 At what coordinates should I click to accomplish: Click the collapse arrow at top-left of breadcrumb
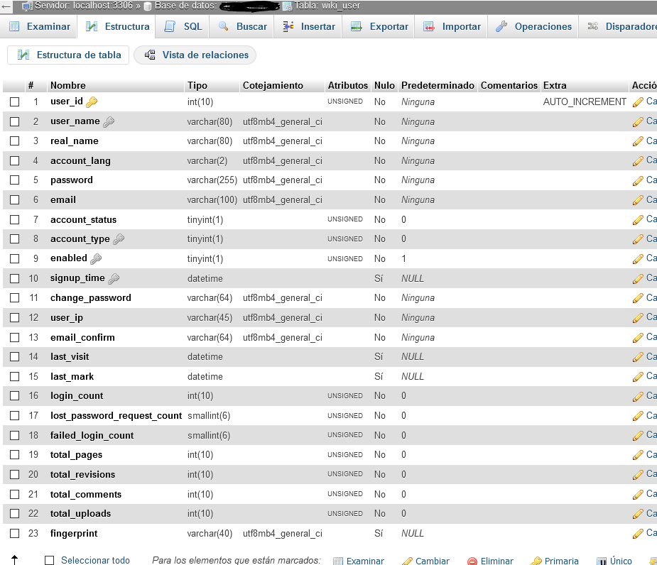[6, 6]
